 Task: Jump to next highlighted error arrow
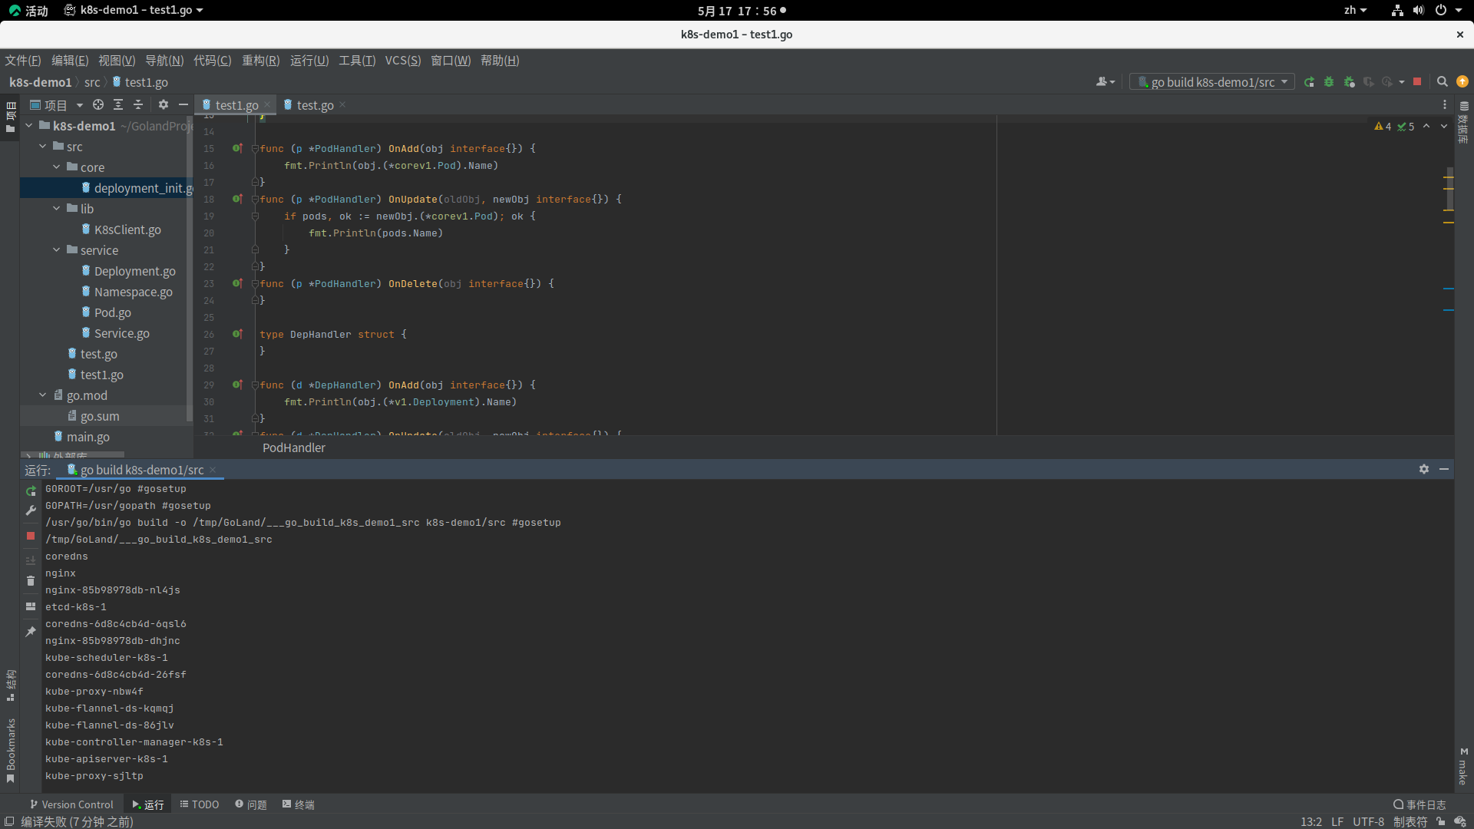click(1444, 126)
